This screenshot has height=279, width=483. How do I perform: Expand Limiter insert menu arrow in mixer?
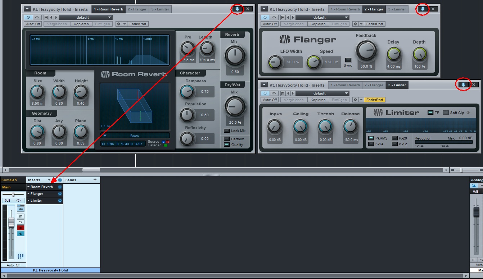click(28, 201)
